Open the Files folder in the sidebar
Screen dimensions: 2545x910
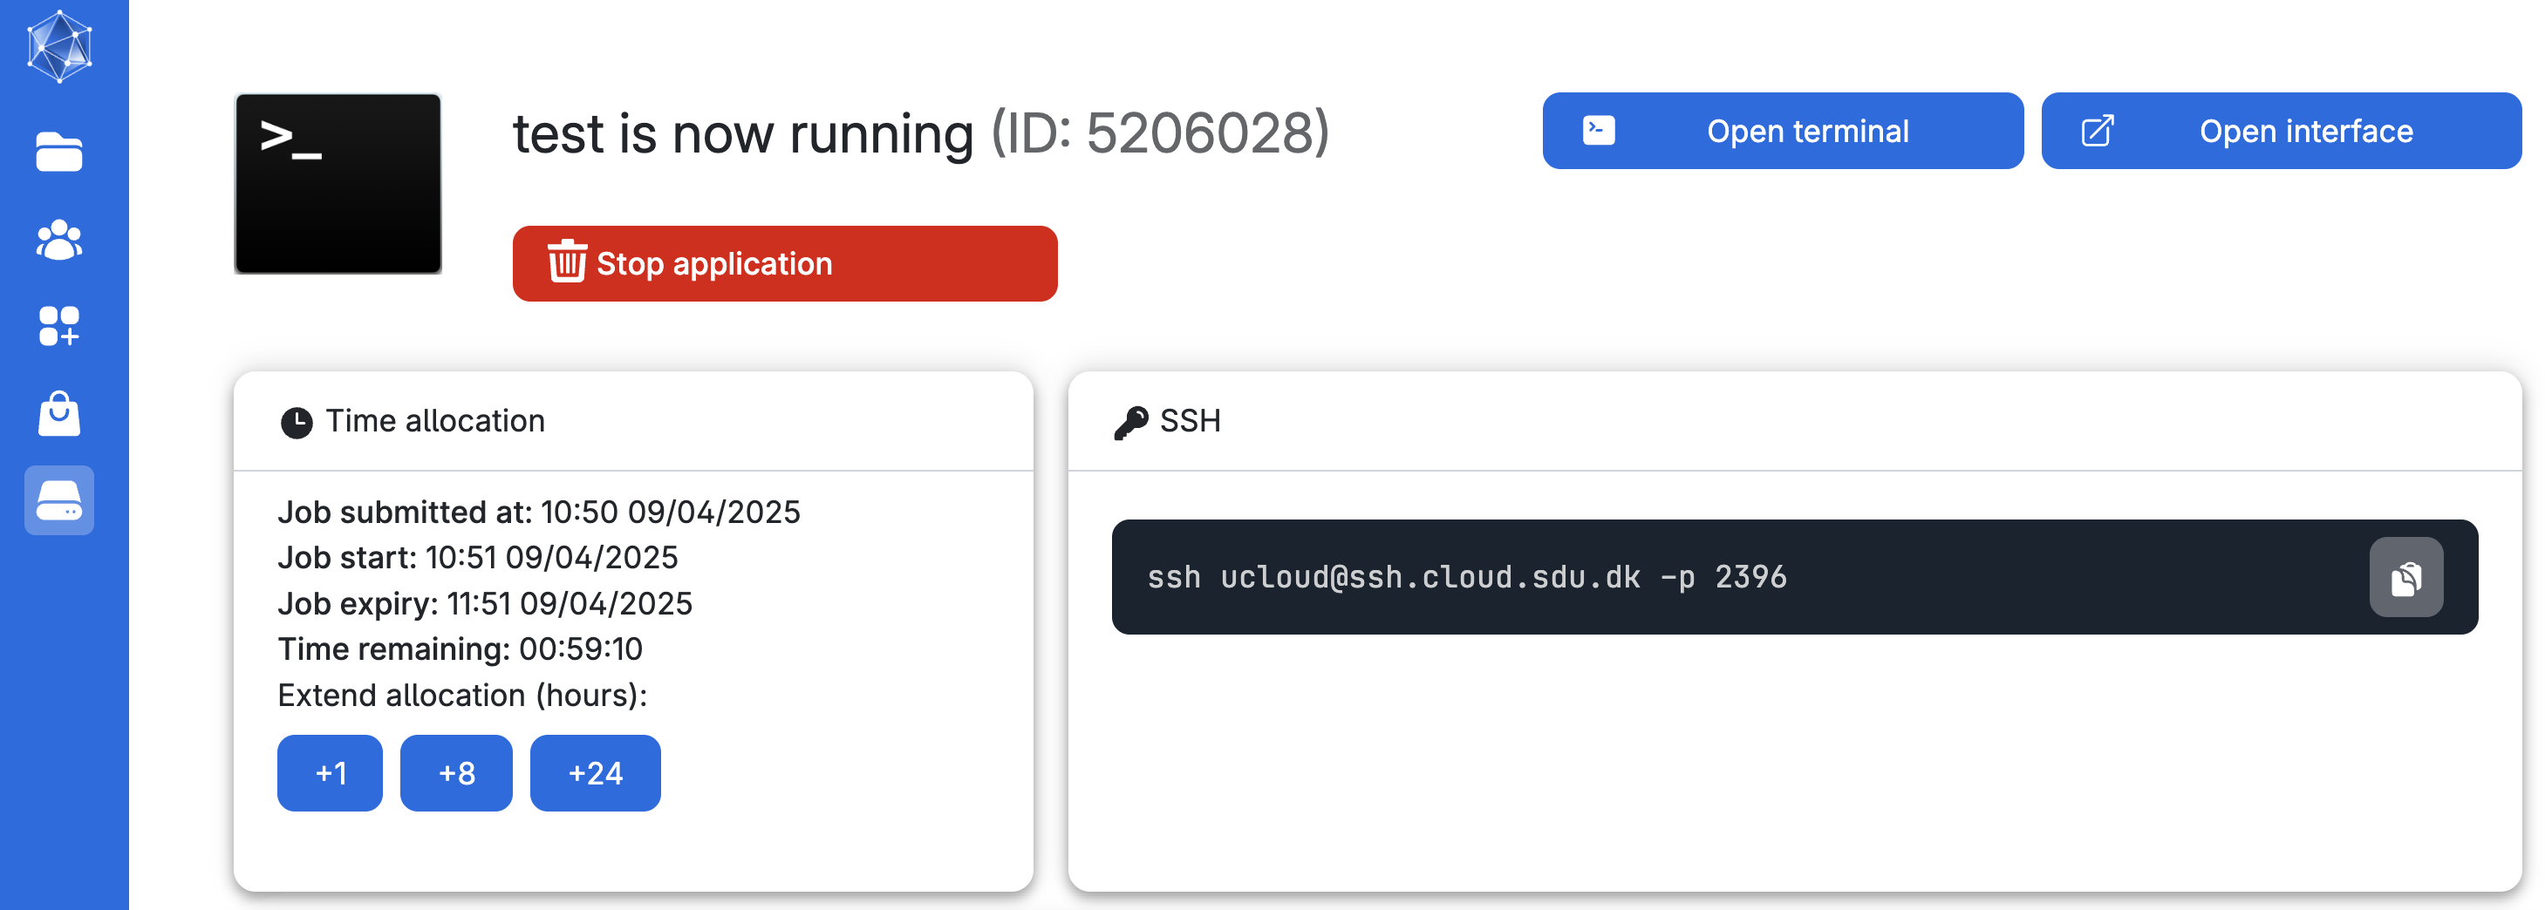click(59, 152)
